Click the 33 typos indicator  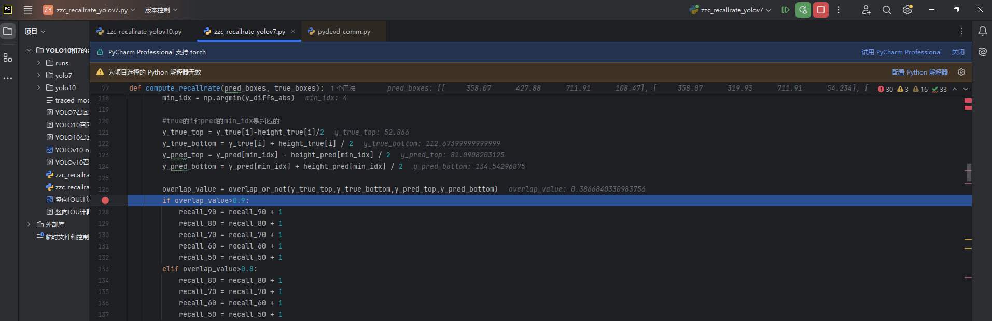(x=939, y=89)
